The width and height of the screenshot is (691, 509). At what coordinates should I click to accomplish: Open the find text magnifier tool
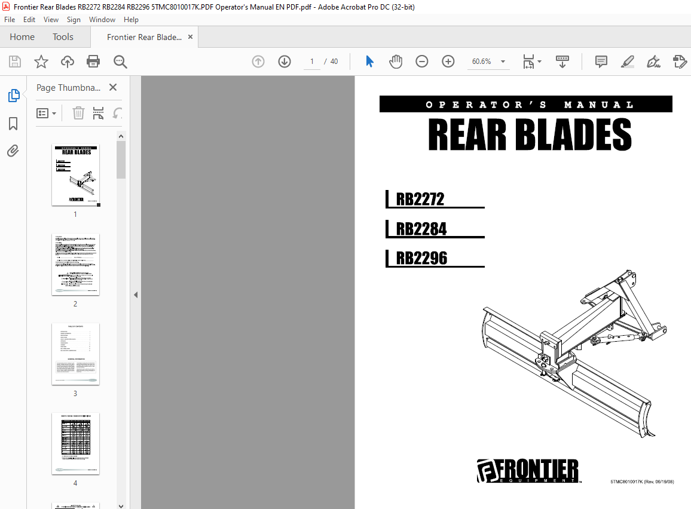[120, 62]
